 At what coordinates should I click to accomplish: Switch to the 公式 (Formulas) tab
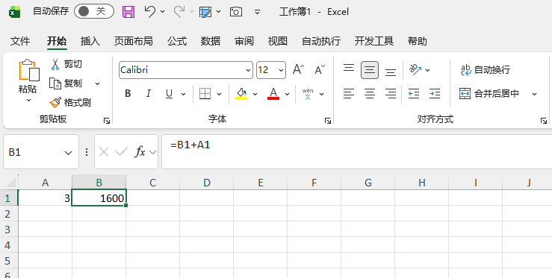tap(177, 41)
